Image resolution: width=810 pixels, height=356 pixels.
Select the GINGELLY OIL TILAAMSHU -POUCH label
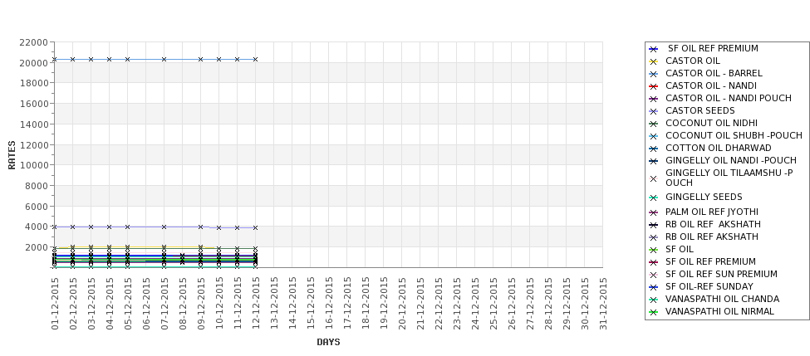tap(729, 178)
